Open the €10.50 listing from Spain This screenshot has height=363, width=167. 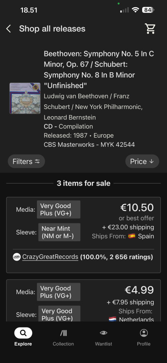pos(83,235)
